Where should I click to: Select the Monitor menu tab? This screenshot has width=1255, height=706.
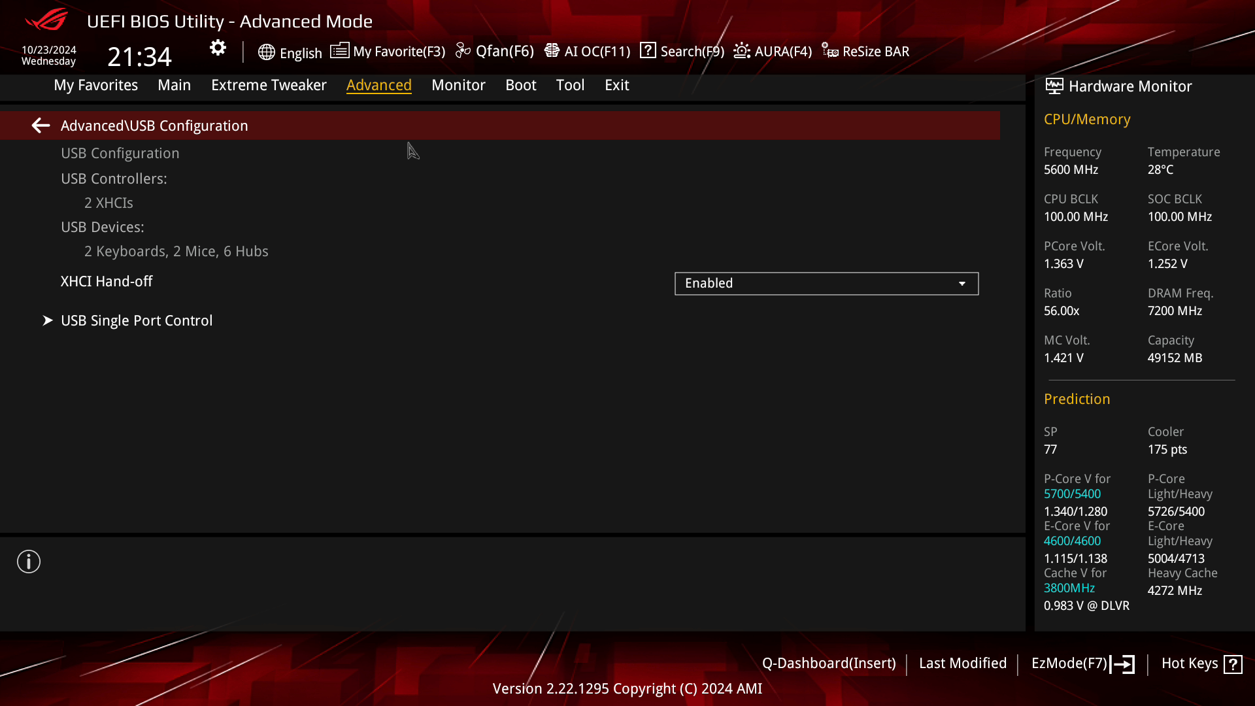point(459,84)
